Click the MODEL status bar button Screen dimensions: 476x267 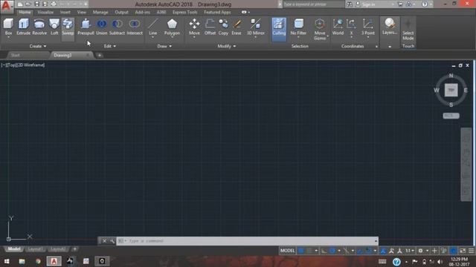click(287, 251)
